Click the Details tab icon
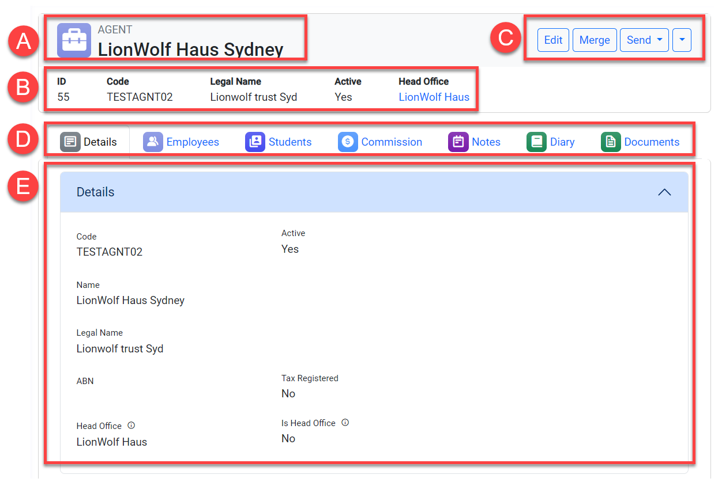This screenshot has width=722, height=486. (x=70, y=142)
